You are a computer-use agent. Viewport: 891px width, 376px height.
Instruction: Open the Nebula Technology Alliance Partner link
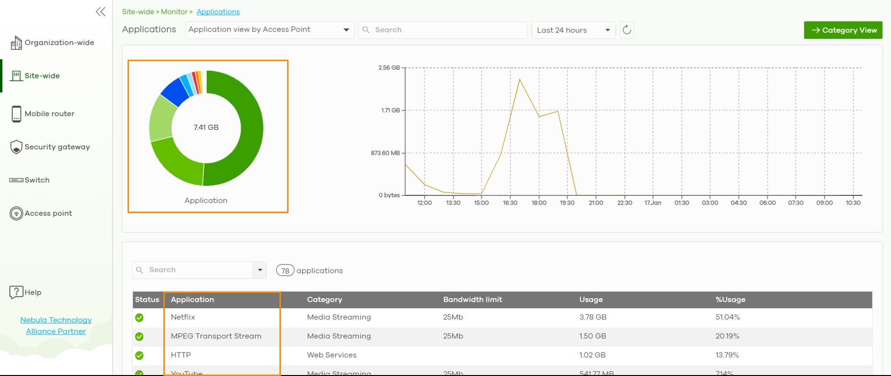point(56,326)
